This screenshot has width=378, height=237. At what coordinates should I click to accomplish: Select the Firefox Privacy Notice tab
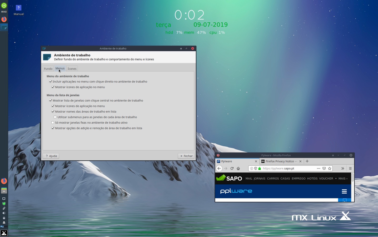(x=280, y=161)
